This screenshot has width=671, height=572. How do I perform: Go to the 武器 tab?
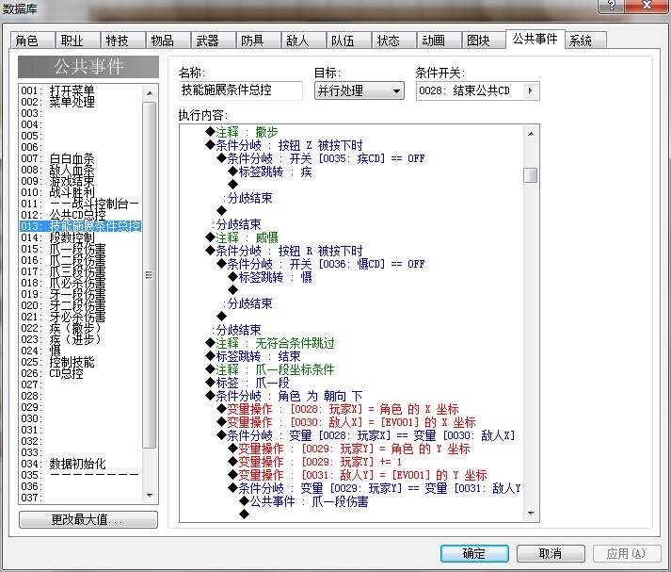tap(214, 41)
